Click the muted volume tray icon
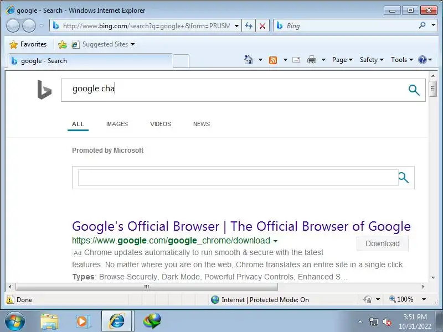 coord(387,322)
